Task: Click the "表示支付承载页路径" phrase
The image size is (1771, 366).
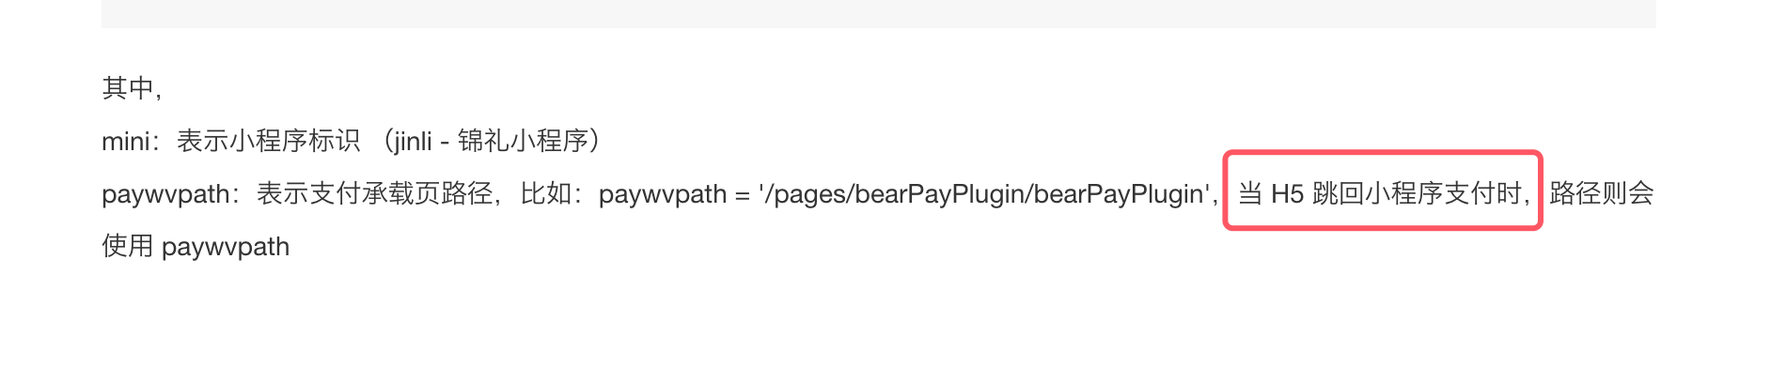Action: pos(375,193)
